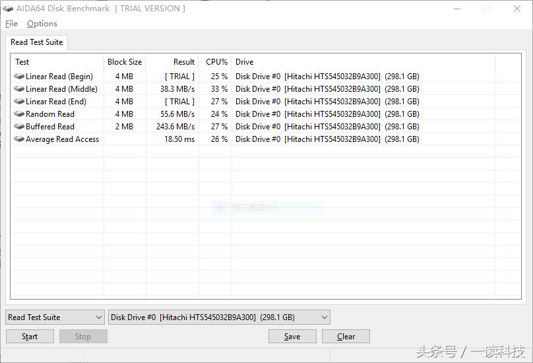Select the Average Read Access row text

tap(62, 139)
